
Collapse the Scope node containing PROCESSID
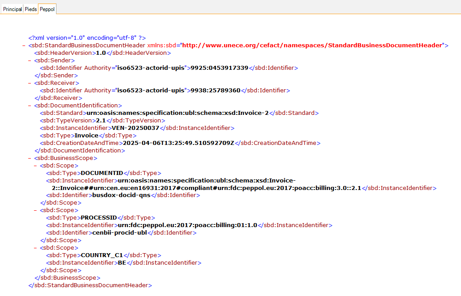pyautogui.click(x=36, y=211)
